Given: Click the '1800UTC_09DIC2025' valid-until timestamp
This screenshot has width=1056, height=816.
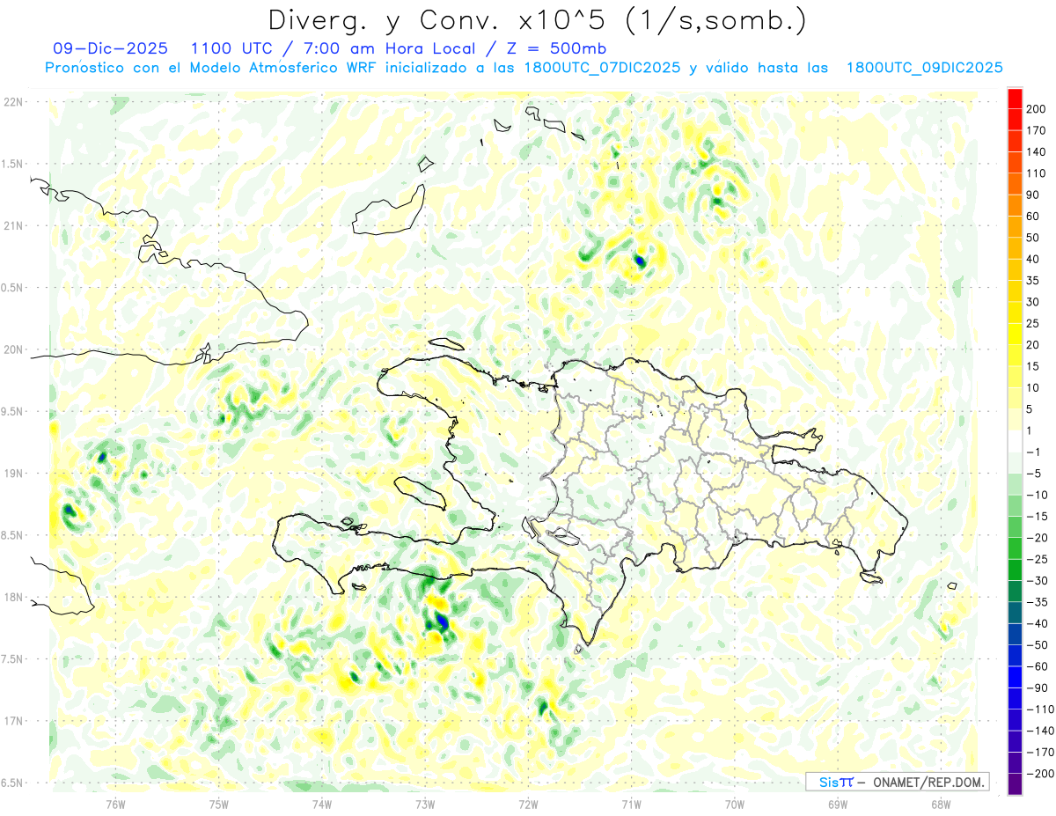Looking at the screenshot, I should (x=925, y=68).
